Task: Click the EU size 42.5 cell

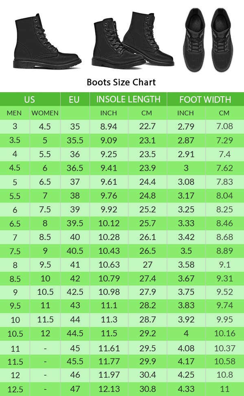Action: pos(75,292)
